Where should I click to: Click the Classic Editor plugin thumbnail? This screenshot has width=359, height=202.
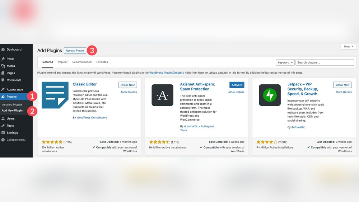55,95
